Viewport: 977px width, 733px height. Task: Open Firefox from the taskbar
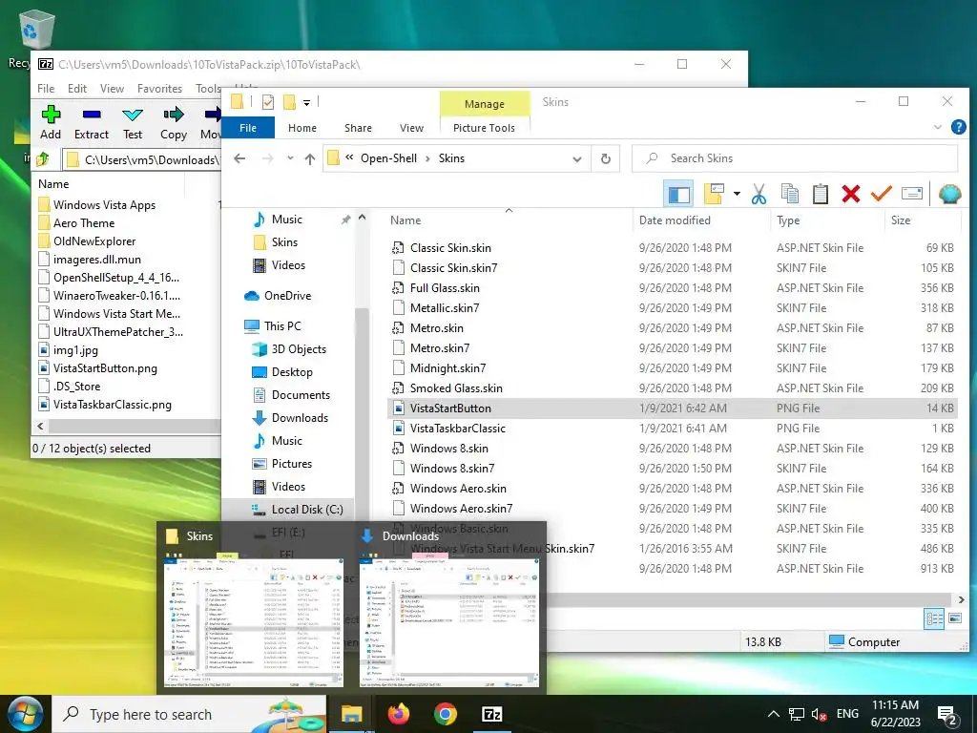pos(399,714)
